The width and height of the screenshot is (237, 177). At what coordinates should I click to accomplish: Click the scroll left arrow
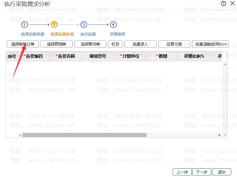[x=20, y=135]
